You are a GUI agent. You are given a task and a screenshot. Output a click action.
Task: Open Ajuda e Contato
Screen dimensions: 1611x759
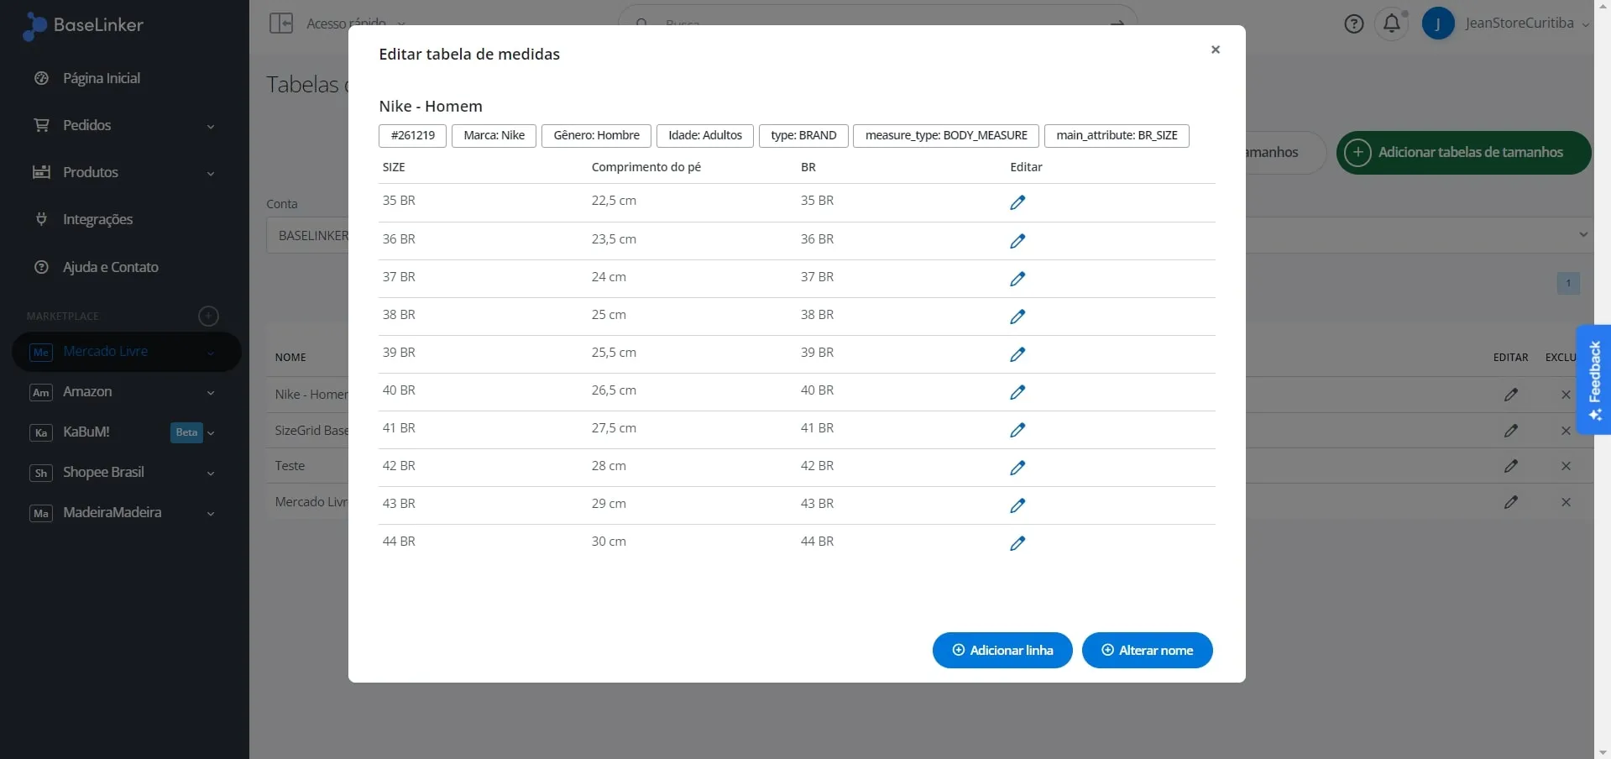coord(110,267)
